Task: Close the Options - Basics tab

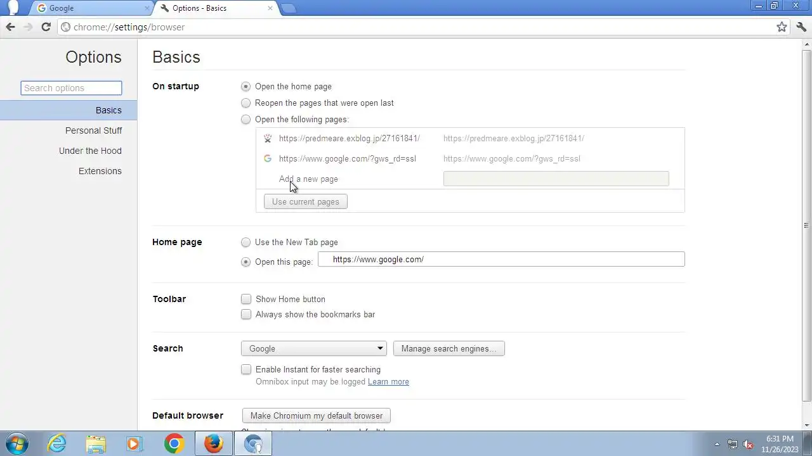Action: coord(270,8)
